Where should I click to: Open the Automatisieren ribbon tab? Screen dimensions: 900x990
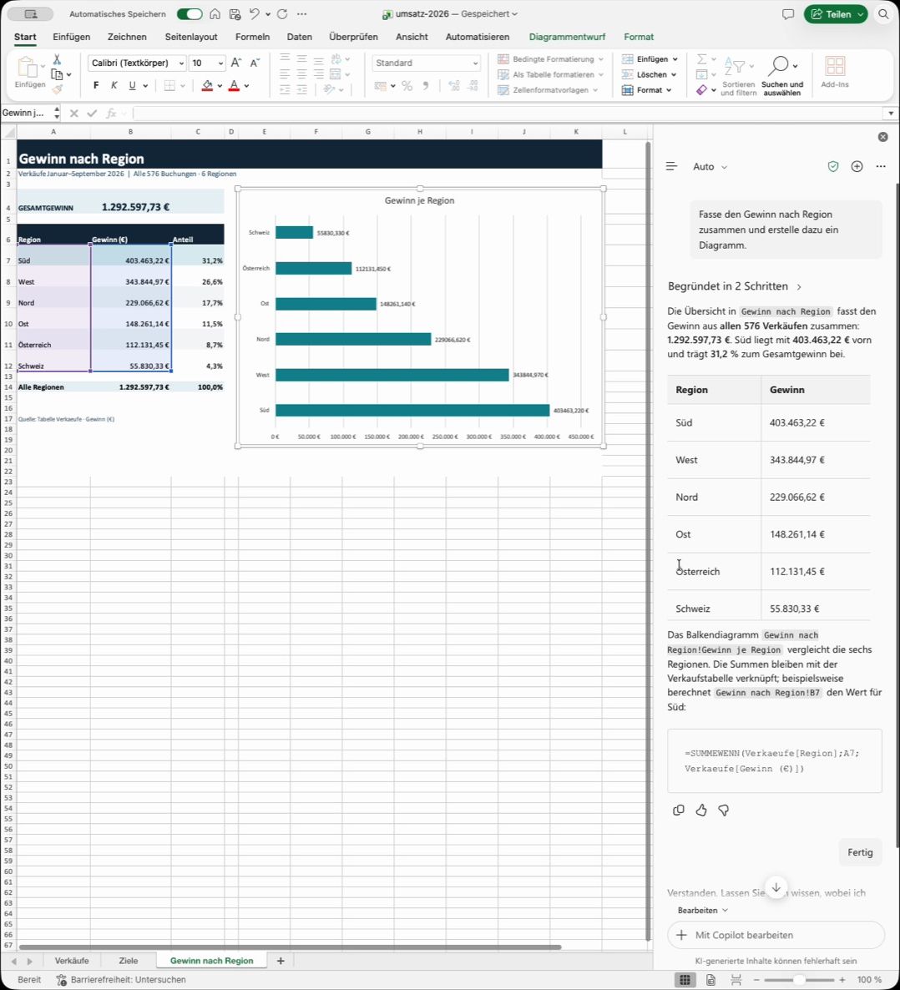coord(478,37)
